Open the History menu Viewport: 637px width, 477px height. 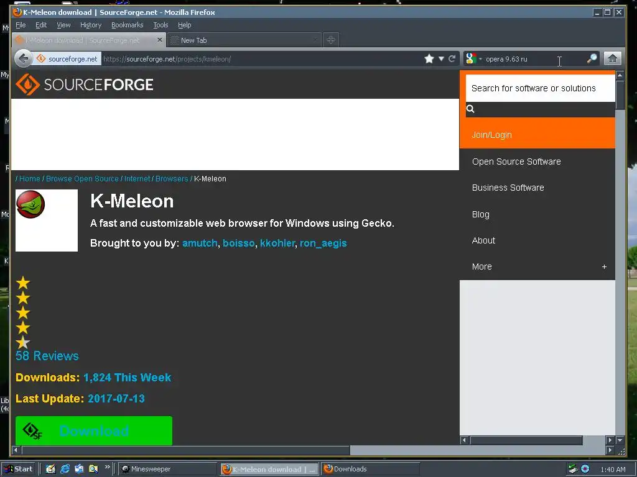pos(91,25)
